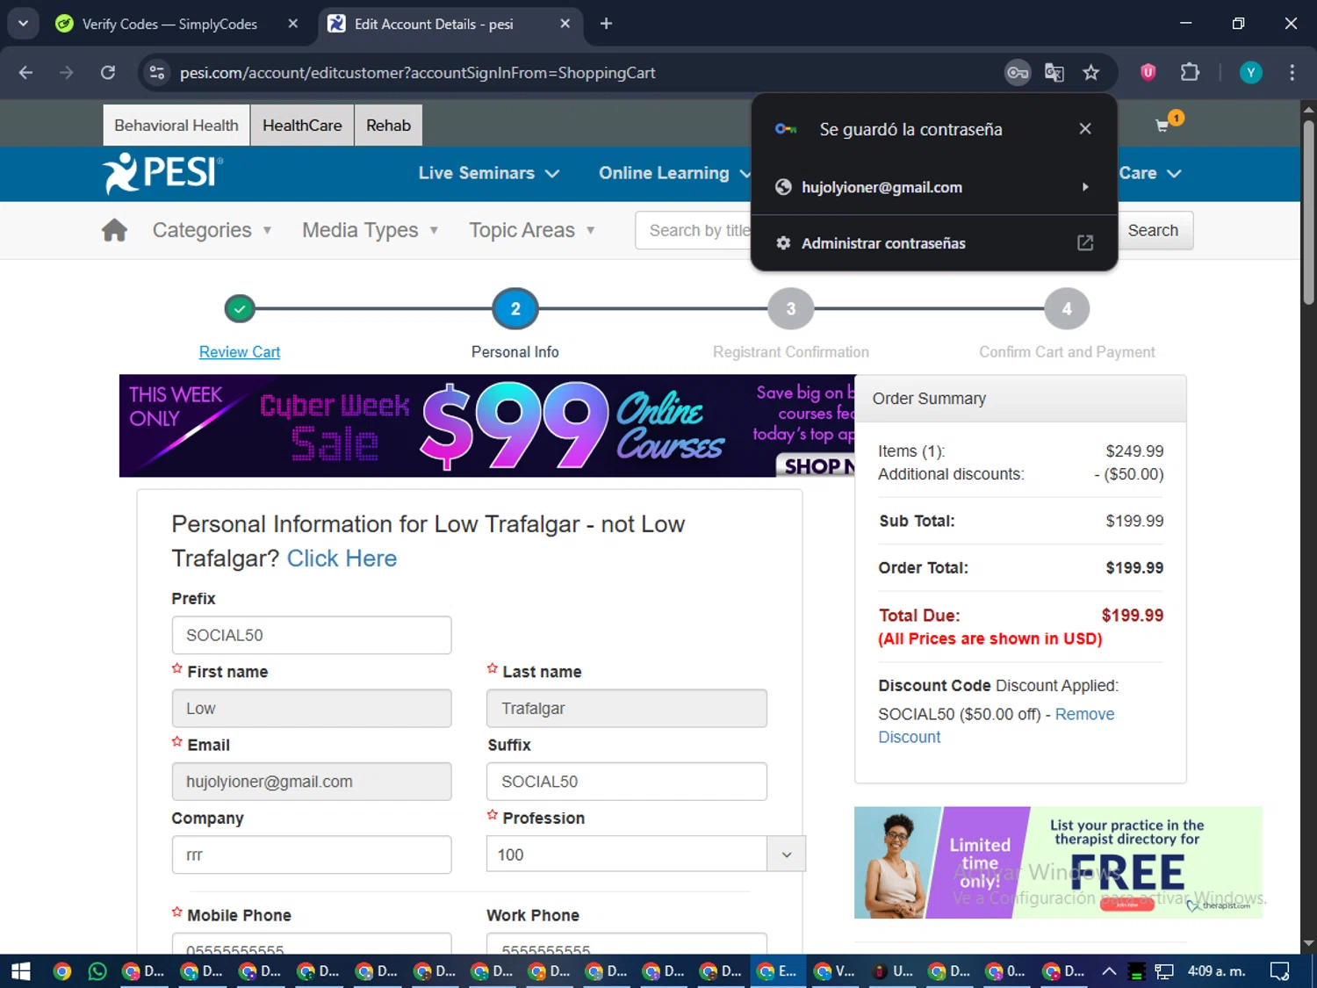The height and width of the screenshot is (988, 1317).
Task: Click the password key icon in address bar
Action: click(x=1018, y=73)
